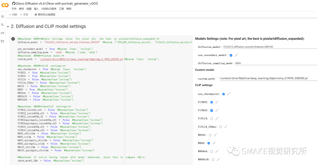The height and width of the screenshot is (165, 317).
Task: Open the table of contents sidebar
Action: pos(3,17)
